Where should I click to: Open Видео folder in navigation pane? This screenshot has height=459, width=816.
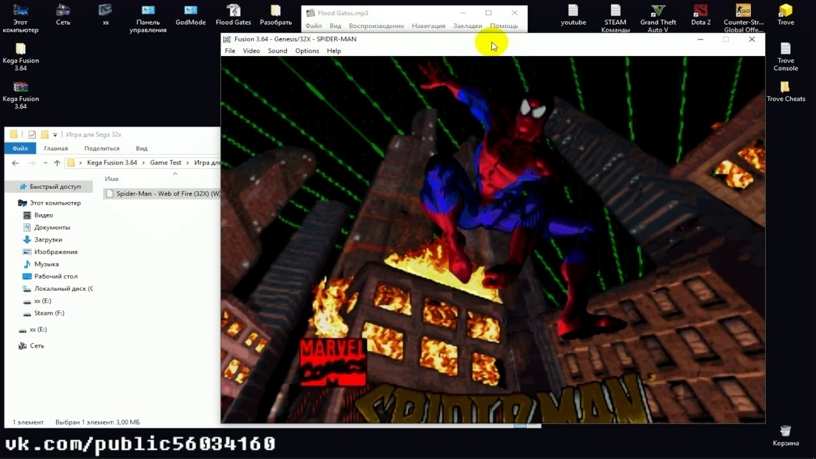click(43, 215)
